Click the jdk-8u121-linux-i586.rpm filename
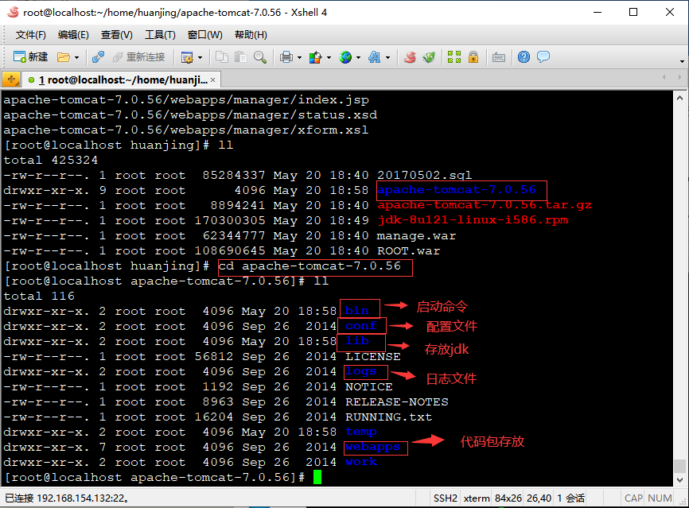689x508 pixels. tap(473, 220)
